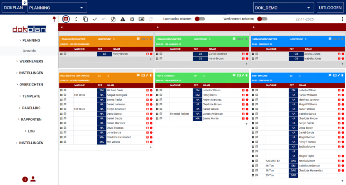The height and width of the screenshot is (185, 346).
Task: Open the user profile icon in sidebar
Action: [x=33, y=179]
